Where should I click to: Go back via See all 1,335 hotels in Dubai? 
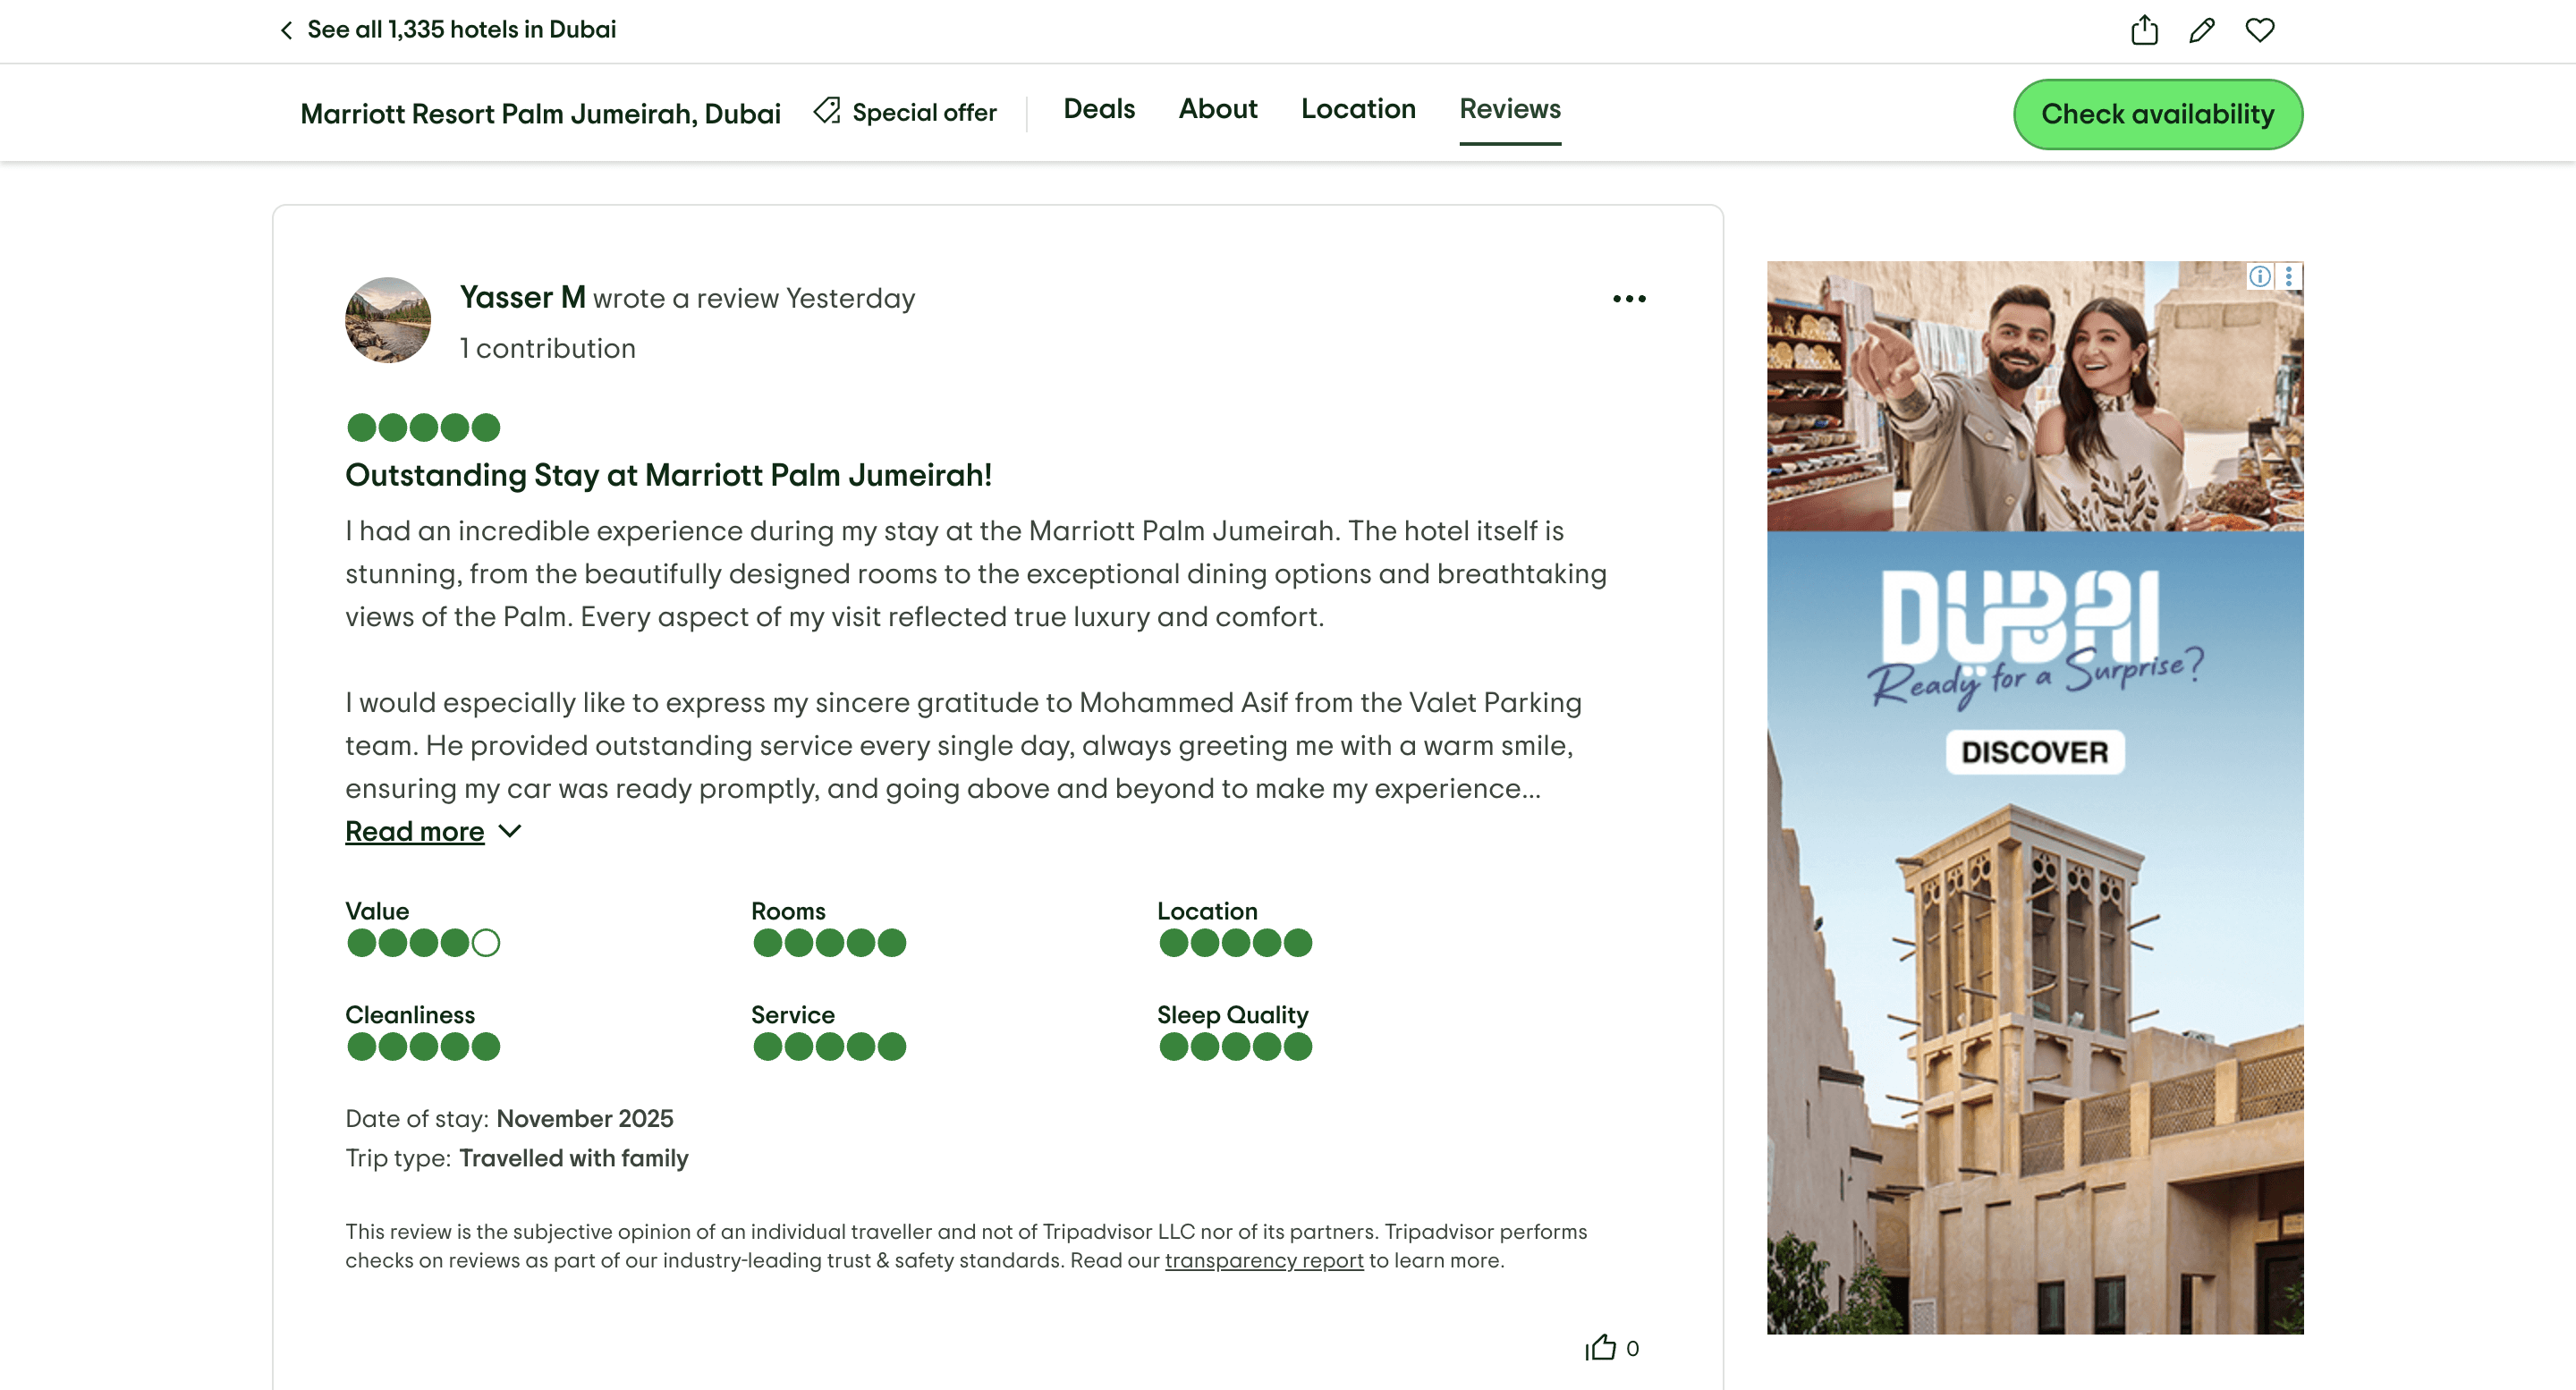462,29
